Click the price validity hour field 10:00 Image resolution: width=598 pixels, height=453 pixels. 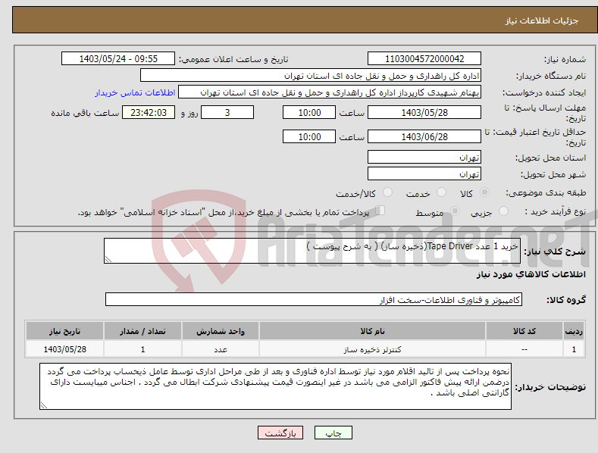coord(309,136)
